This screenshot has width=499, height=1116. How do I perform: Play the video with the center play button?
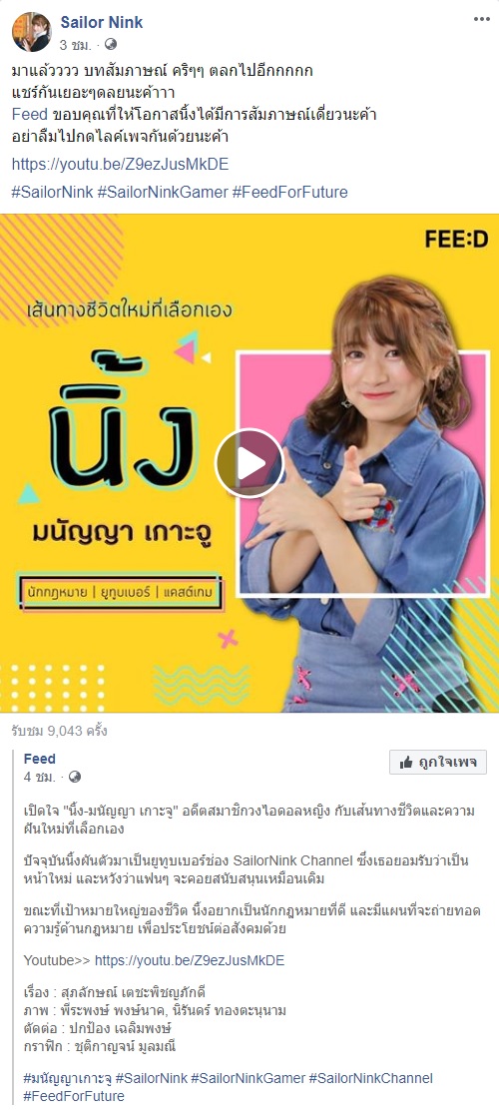click(x=249, y=463)
